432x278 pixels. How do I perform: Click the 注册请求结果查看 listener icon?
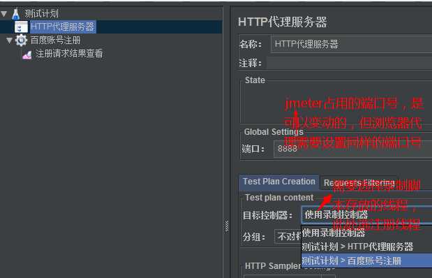point(27,54)
